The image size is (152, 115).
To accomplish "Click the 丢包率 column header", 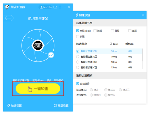I will click(129, 44).
